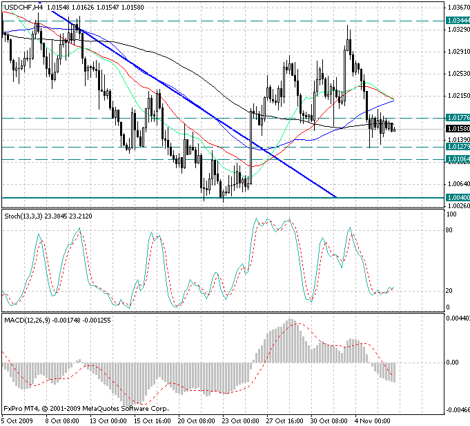470x426 pixels.
Task: Click the 1.01390 price scale value
Action: click(x=458, y=139)
